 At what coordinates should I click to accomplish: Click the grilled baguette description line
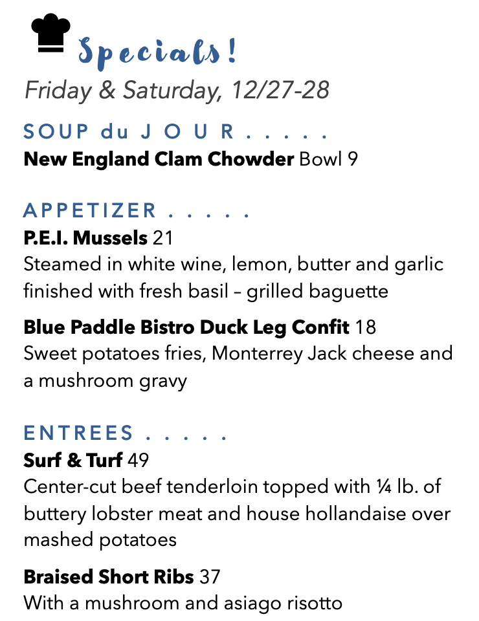click(x=206, y=292)
